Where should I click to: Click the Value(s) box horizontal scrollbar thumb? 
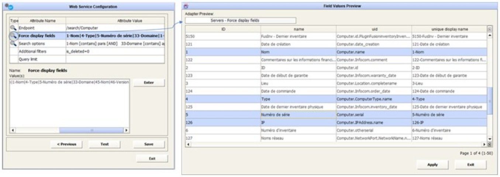pos(91,131)
